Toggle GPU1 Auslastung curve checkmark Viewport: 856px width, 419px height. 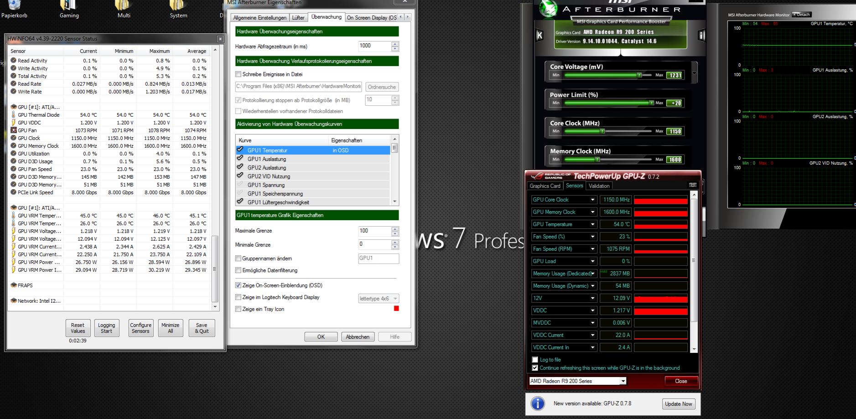(x=240, y=158)
